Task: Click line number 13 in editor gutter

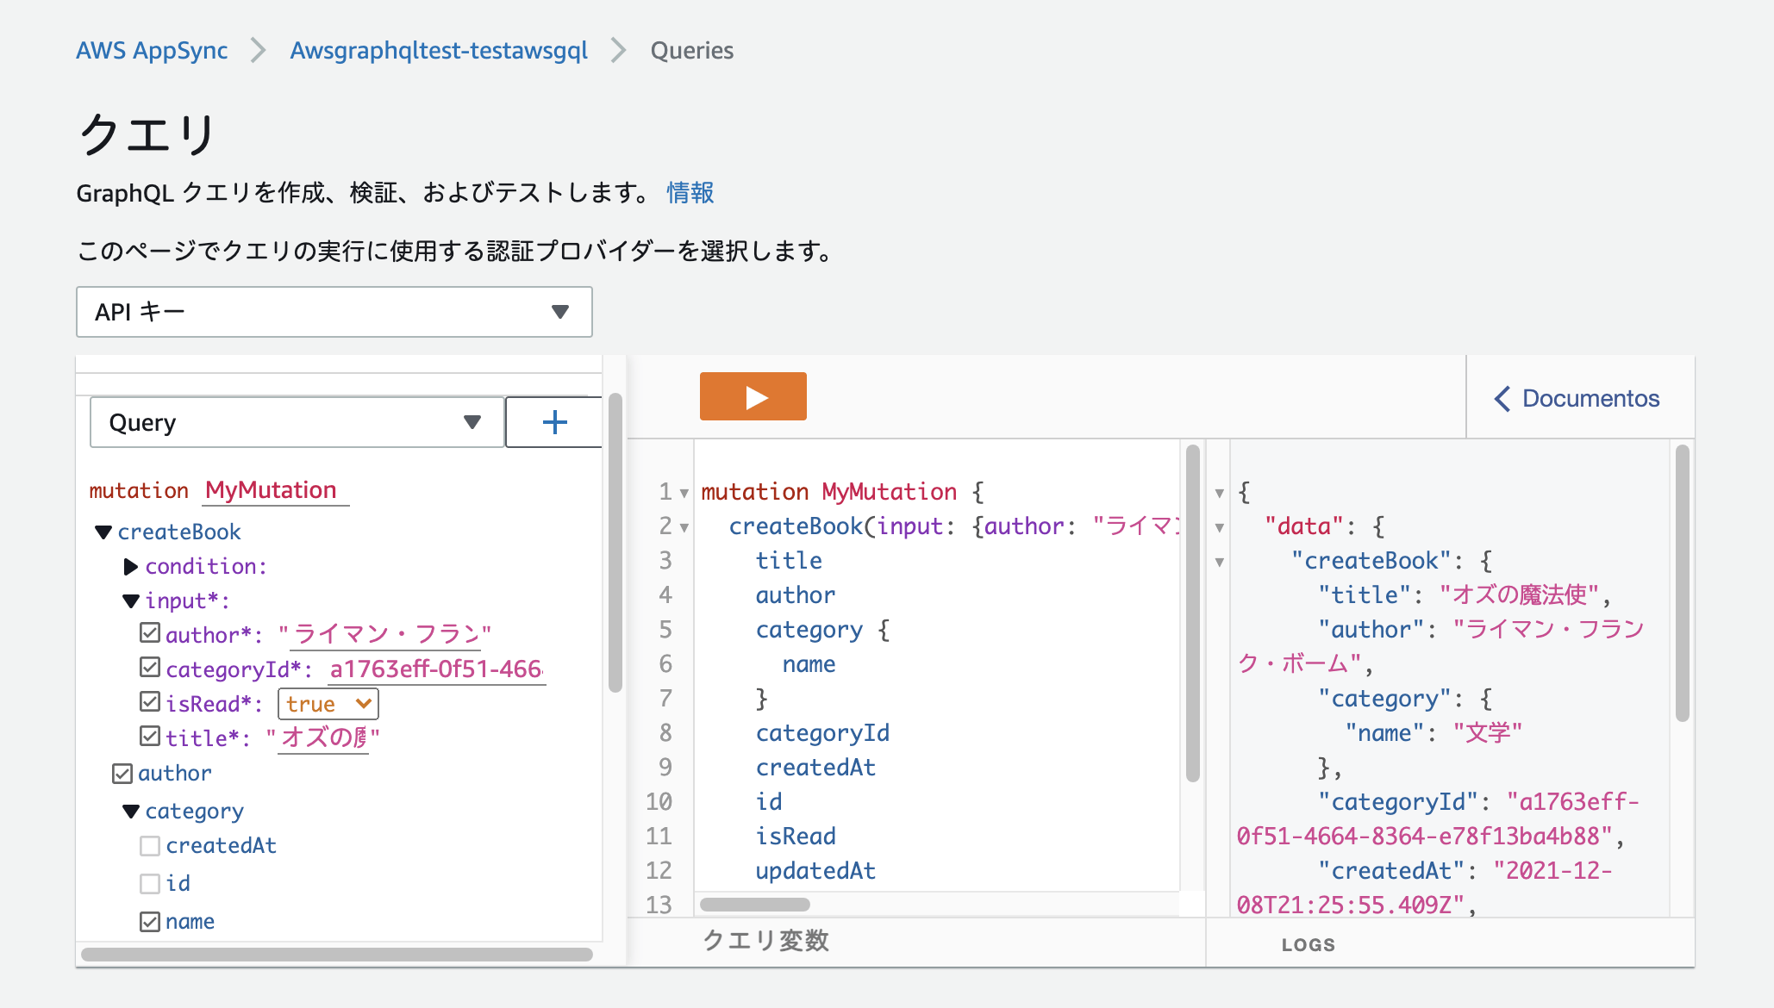Action: point(659,905)
